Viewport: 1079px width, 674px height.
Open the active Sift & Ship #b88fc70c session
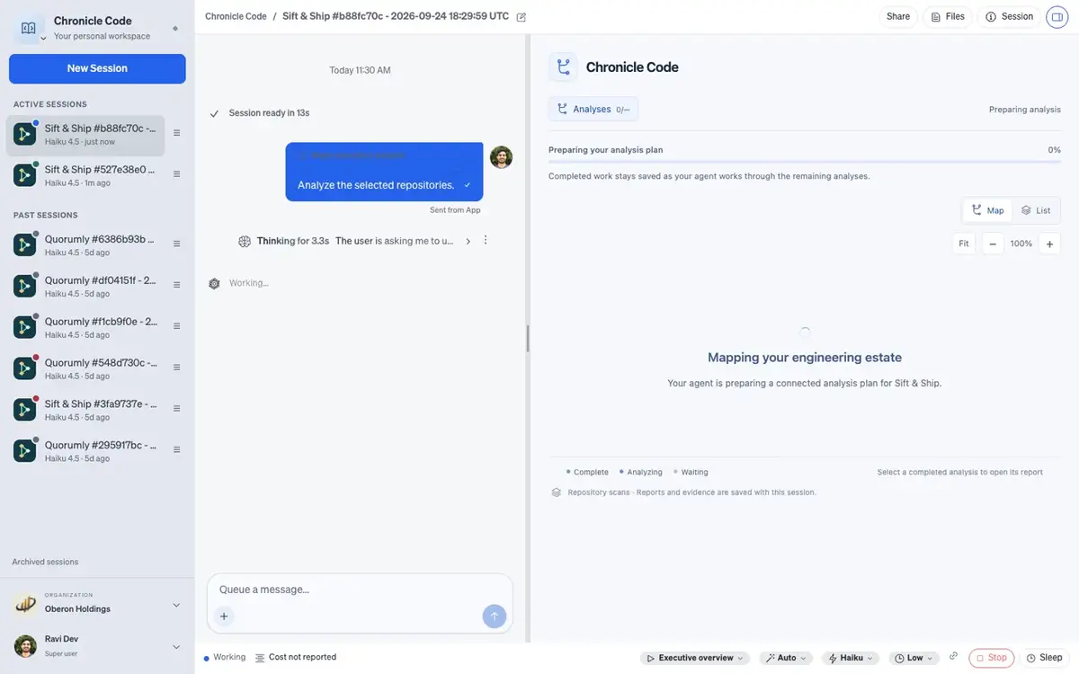coord(85,135)
